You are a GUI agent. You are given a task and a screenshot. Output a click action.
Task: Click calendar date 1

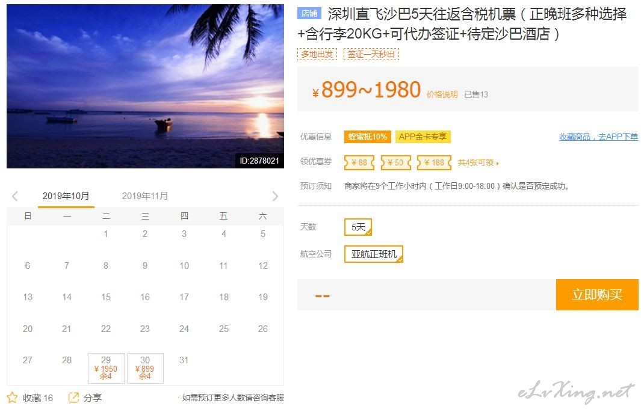pos(106,234)
